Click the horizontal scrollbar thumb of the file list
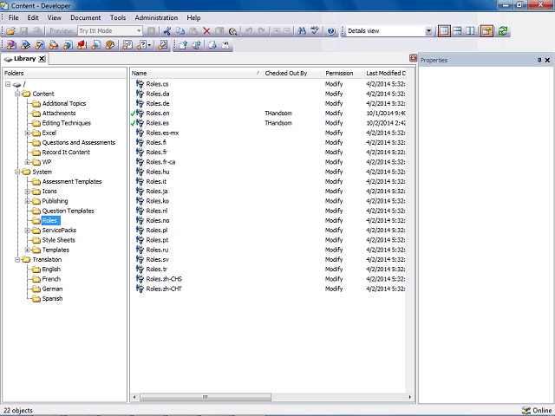Image resolution: width=555 pixels, height=416 pixels. (x=206, y=397)
